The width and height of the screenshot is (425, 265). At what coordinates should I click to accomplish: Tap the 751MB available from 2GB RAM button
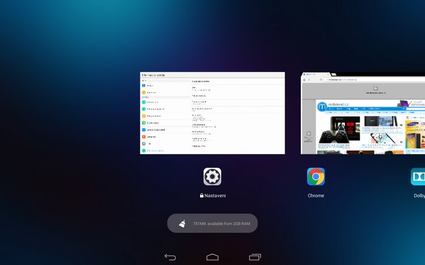(x=212, y=223)
